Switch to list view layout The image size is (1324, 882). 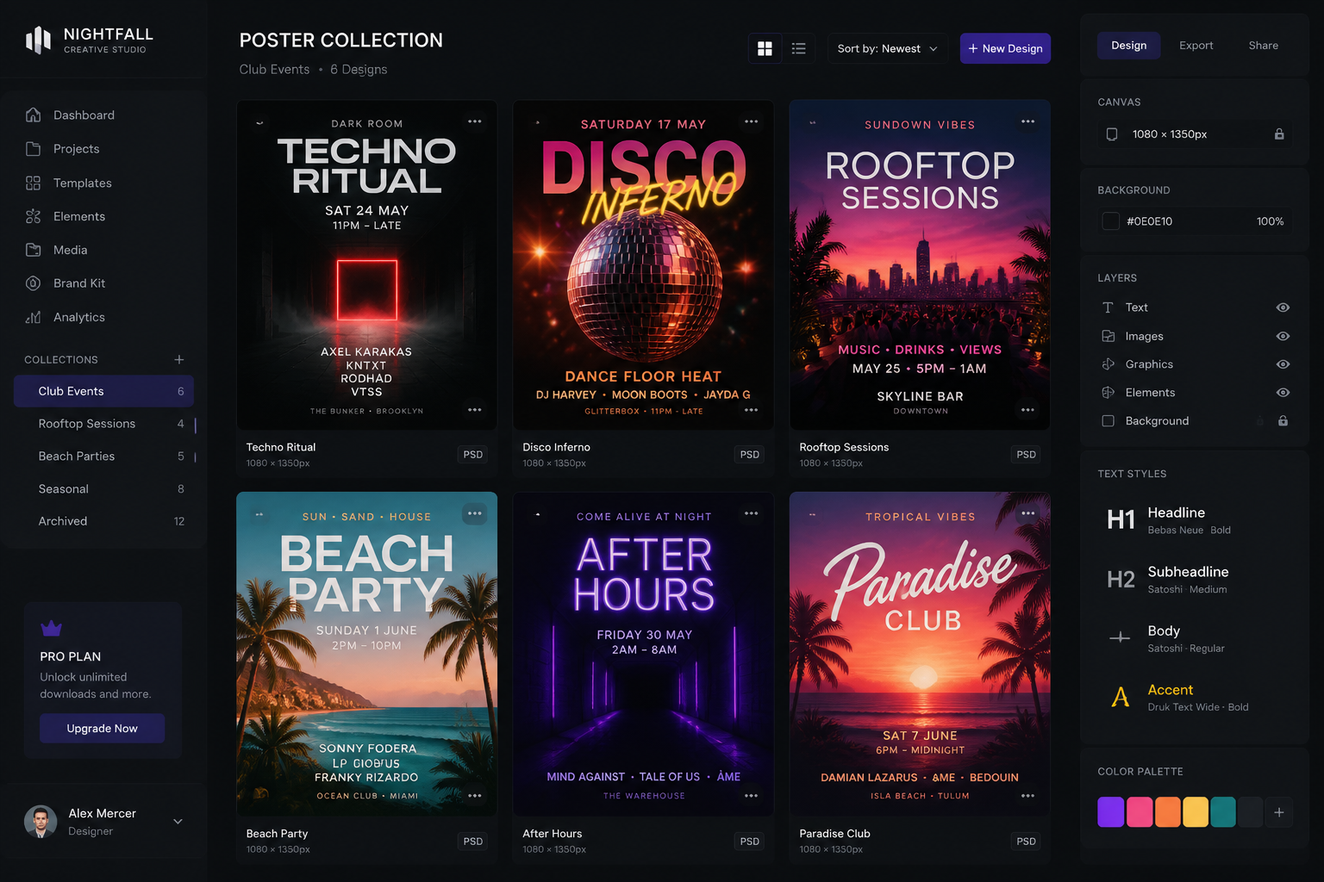pos(799,48)
